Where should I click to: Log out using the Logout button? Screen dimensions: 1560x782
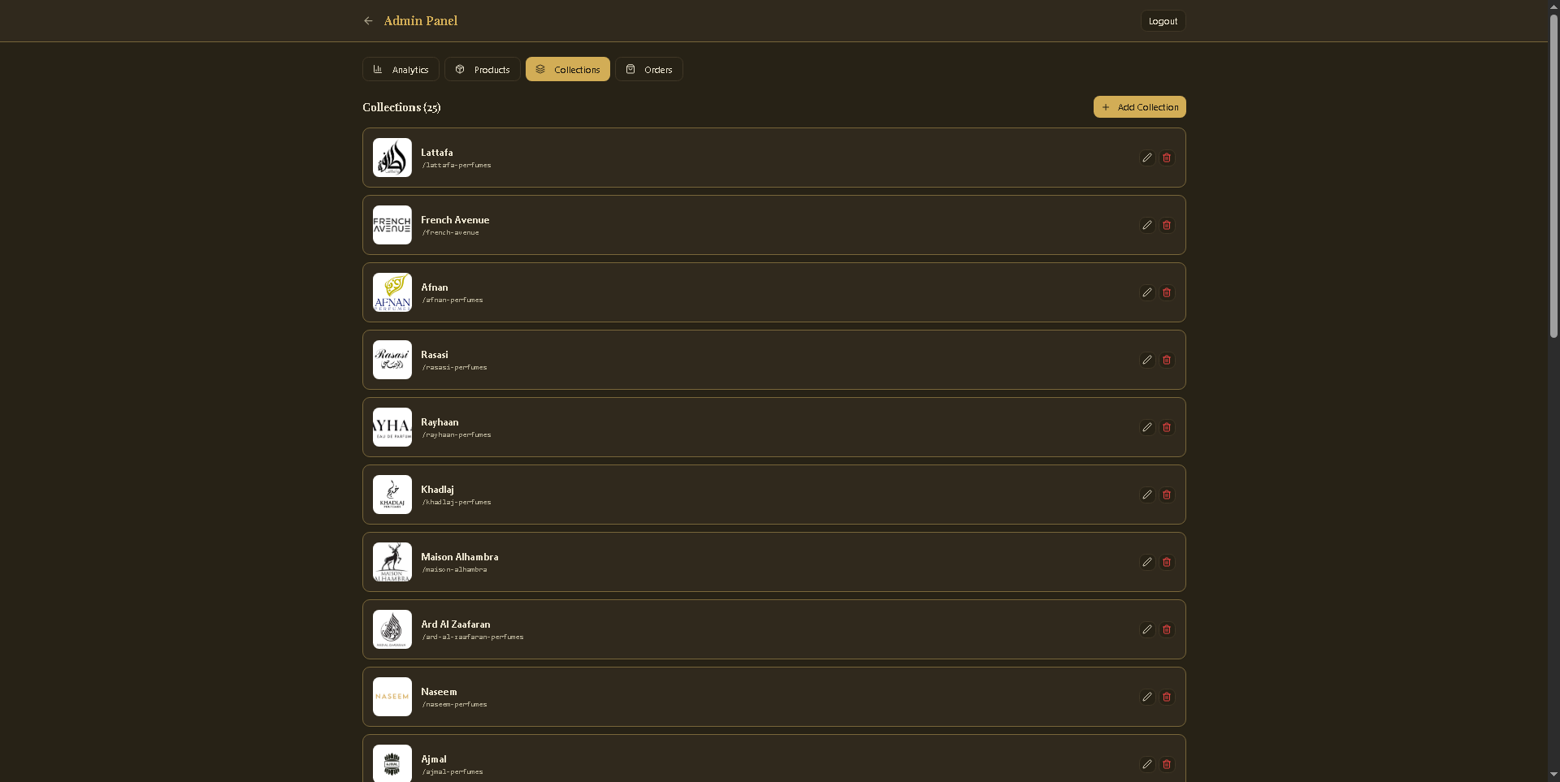pos(1163,21)
